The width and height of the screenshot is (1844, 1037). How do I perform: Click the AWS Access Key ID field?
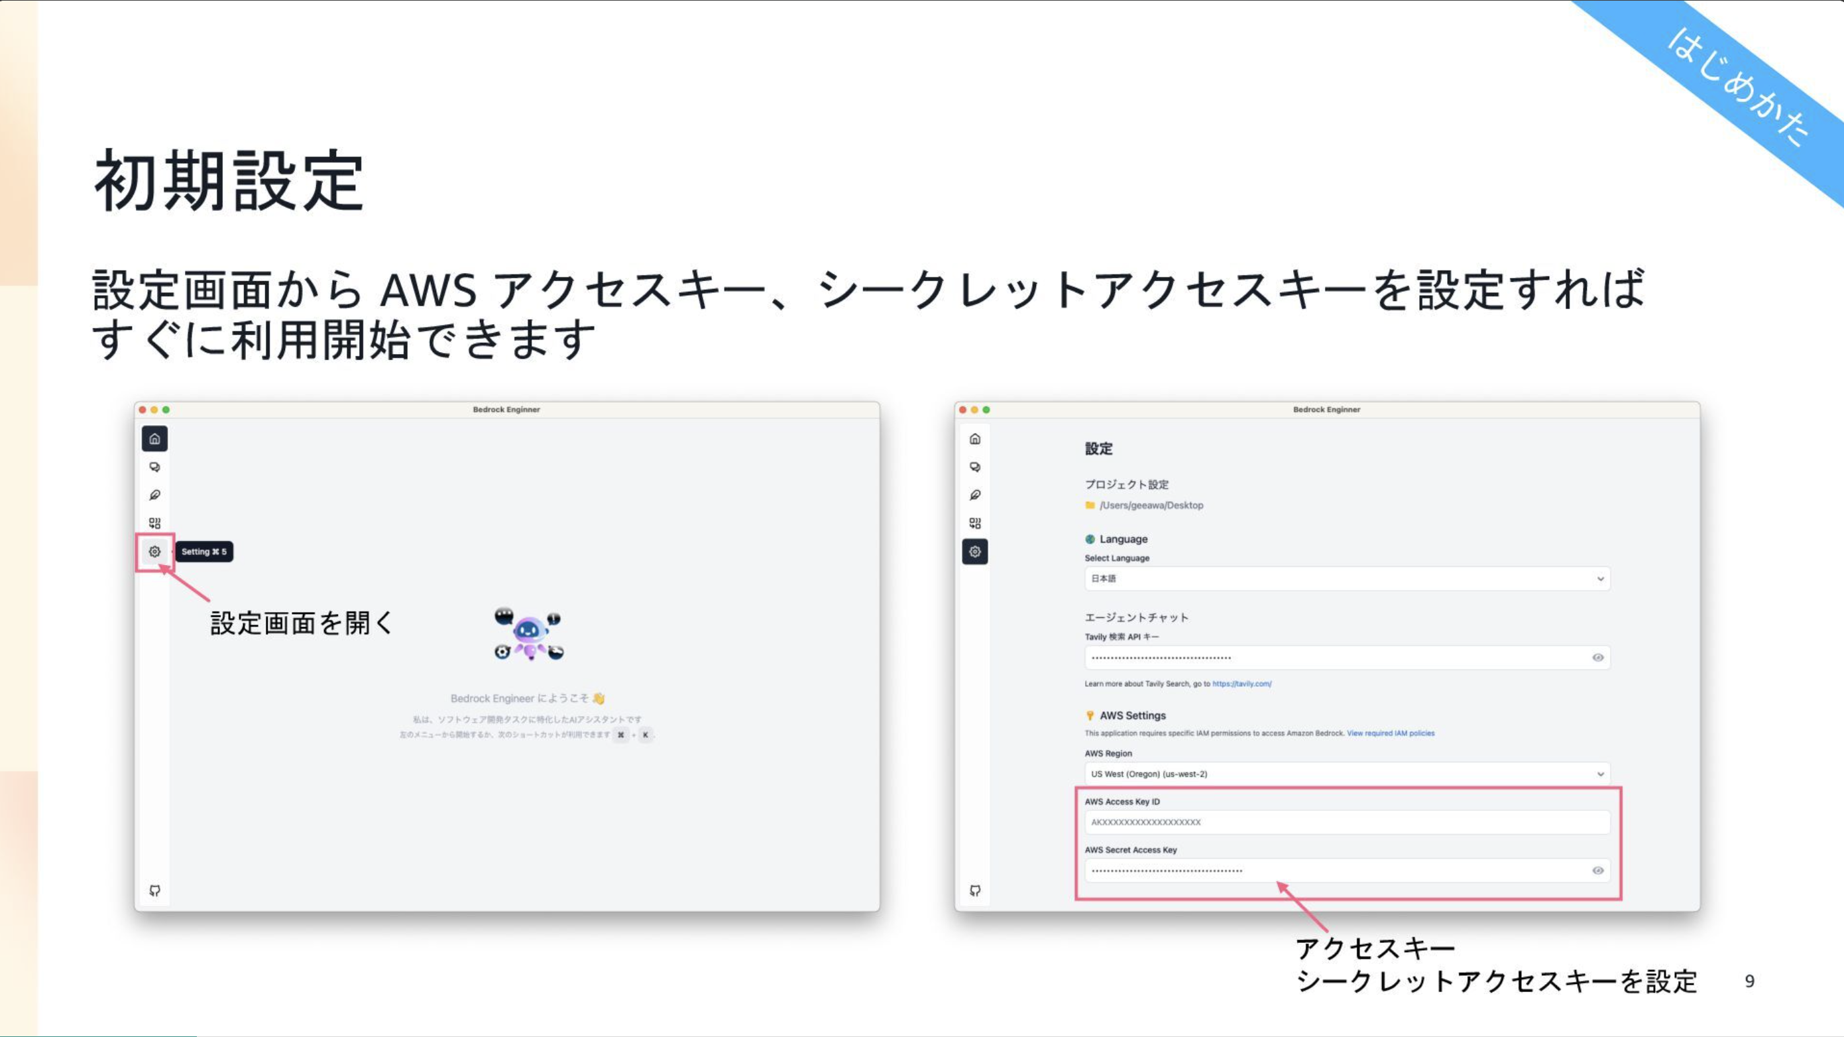pyautogui.click(x=1346, y=822)
